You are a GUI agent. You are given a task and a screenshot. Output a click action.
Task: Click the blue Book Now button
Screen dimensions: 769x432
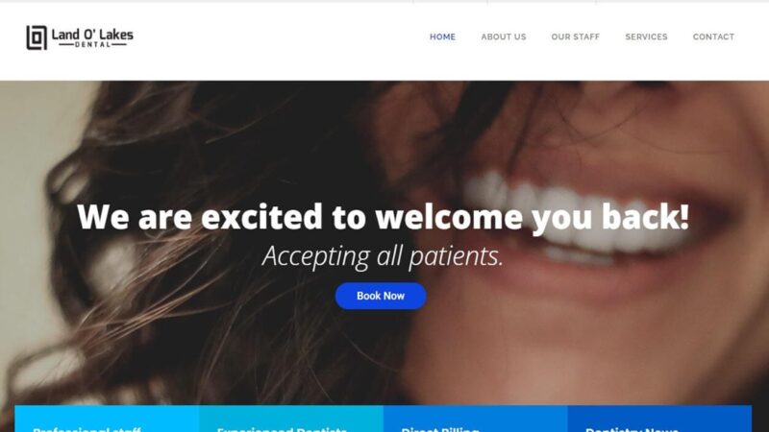[381, 296]
